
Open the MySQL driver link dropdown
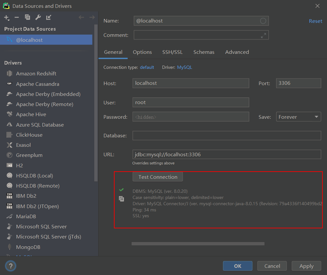(x=185, y=67)
